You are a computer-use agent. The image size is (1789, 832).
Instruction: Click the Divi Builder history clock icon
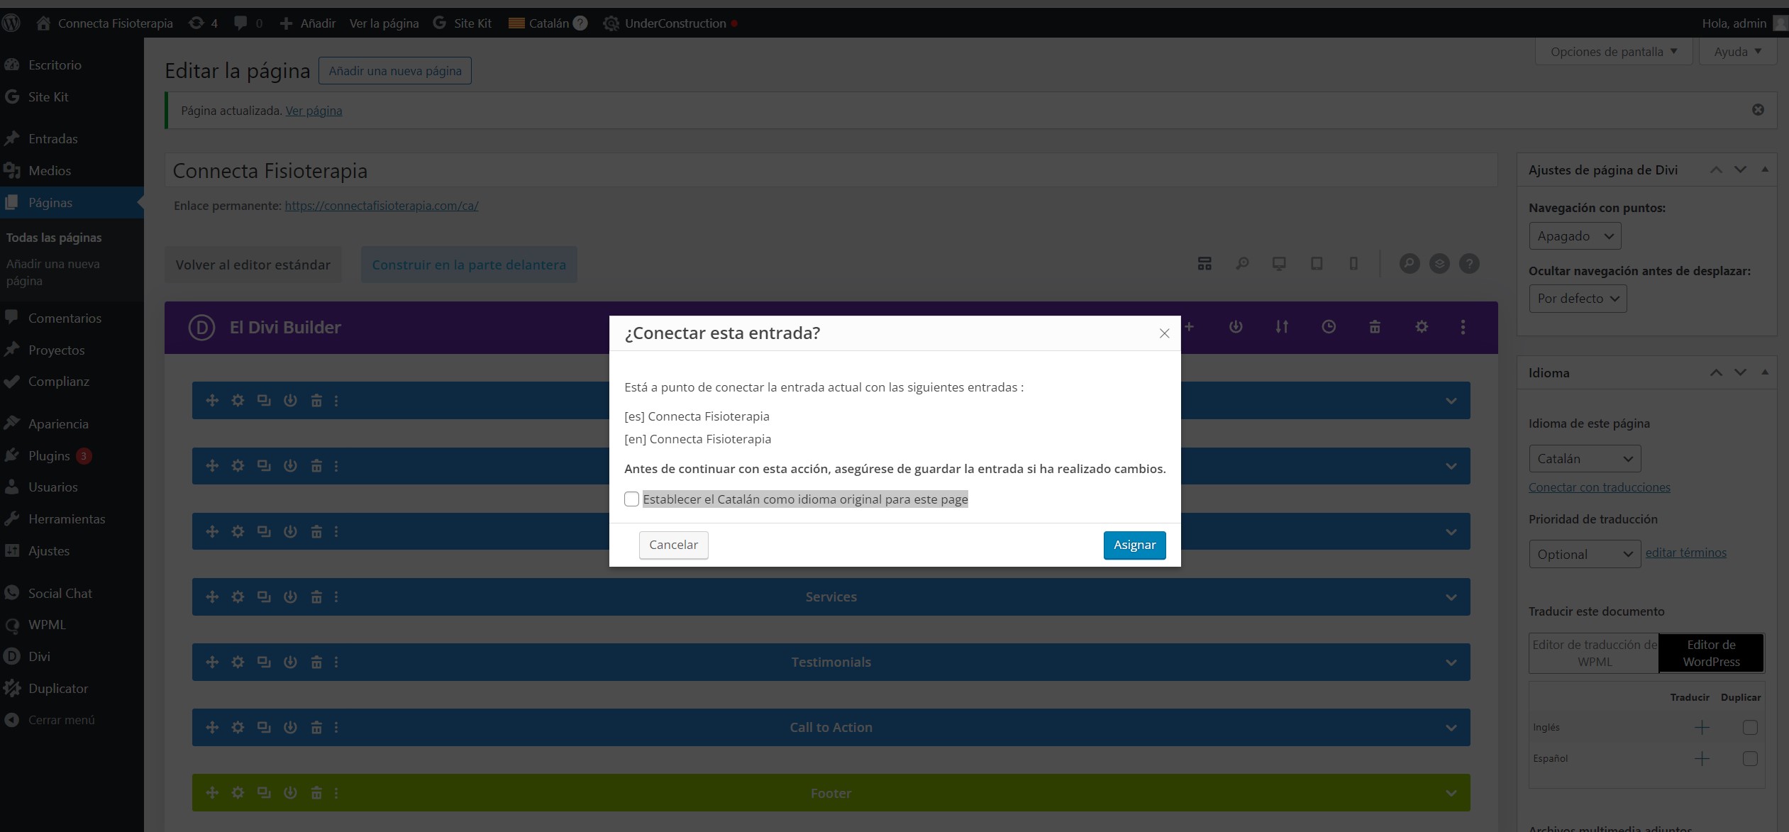point(1328,327)
